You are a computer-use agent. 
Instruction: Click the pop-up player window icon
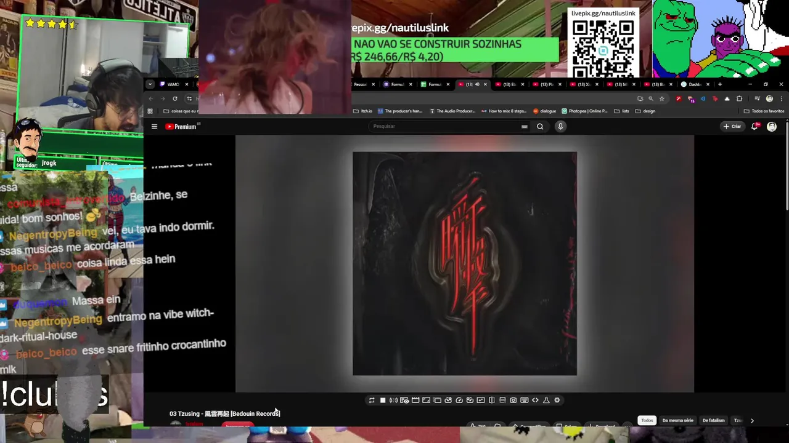(x=437, y=400)
